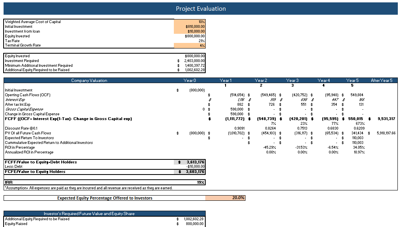This screenshot has width=401, height=227.
Task: Click the Year 0 column header
Action: tap(189, 81)
